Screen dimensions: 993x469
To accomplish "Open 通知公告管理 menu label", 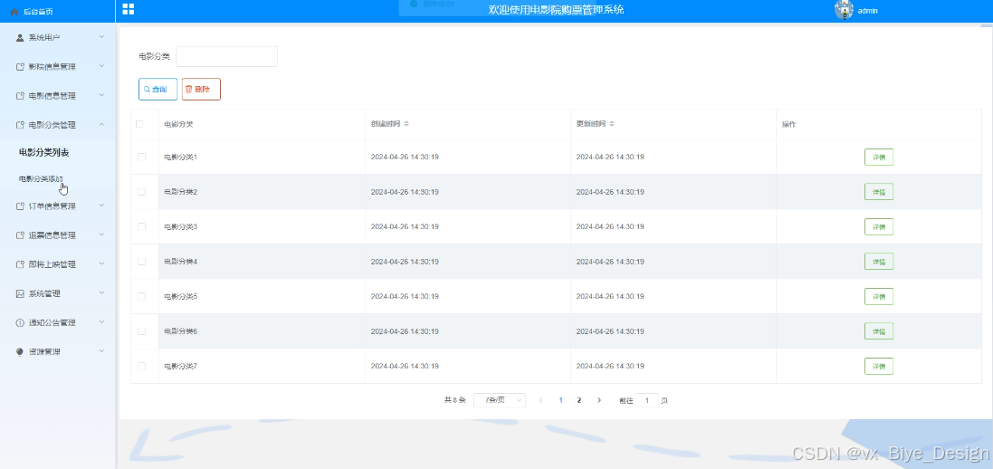I will point(52,322).
